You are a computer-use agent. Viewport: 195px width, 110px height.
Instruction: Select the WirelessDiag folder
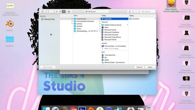pos(87,31)
